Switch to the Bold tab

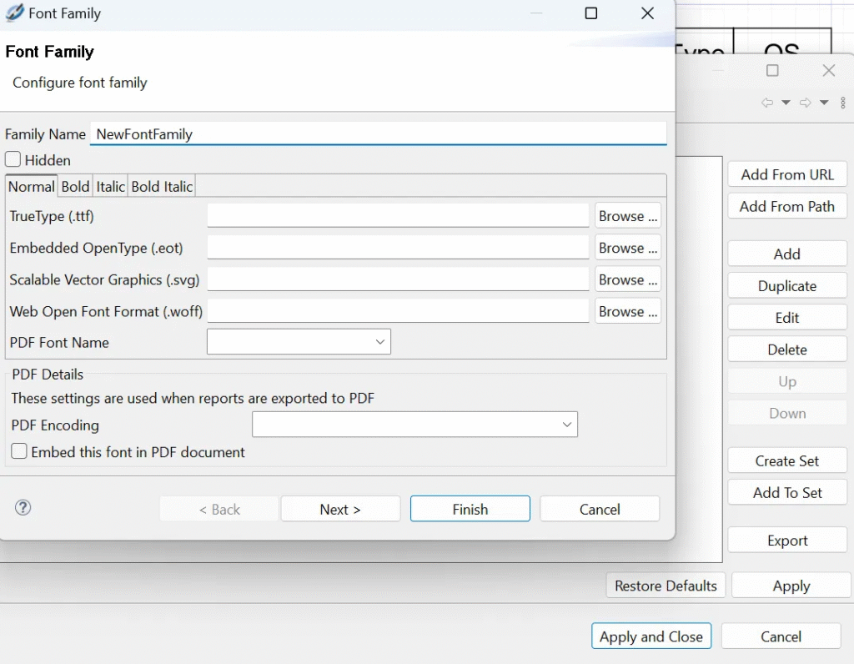click(75, 186)
